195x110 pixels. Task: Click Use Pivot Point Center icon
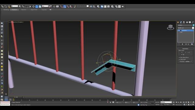point(50,6)
